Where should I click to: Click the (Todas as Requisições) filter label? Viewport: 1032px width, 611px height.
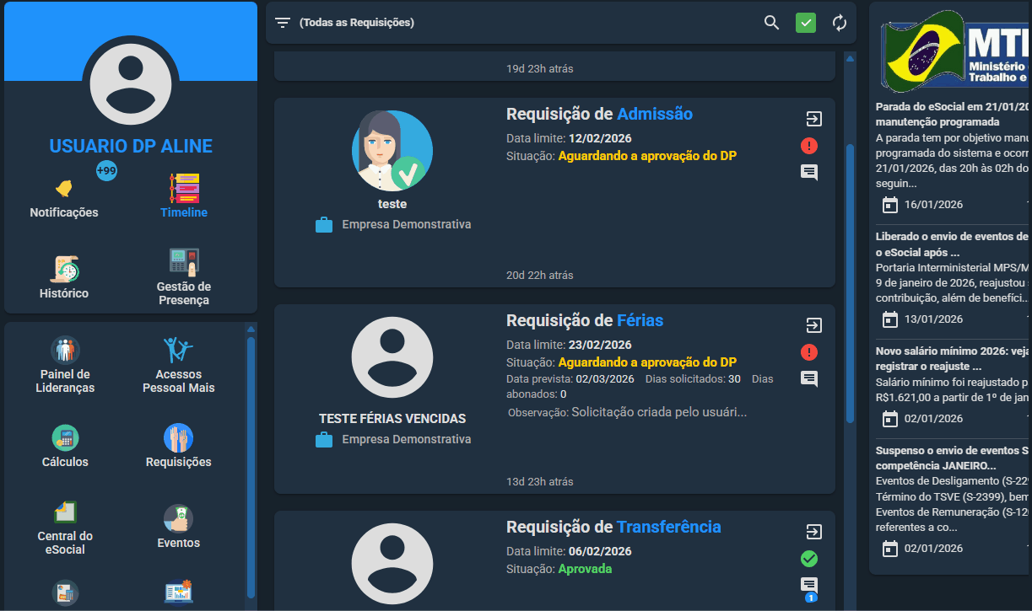tap(357, 23)
